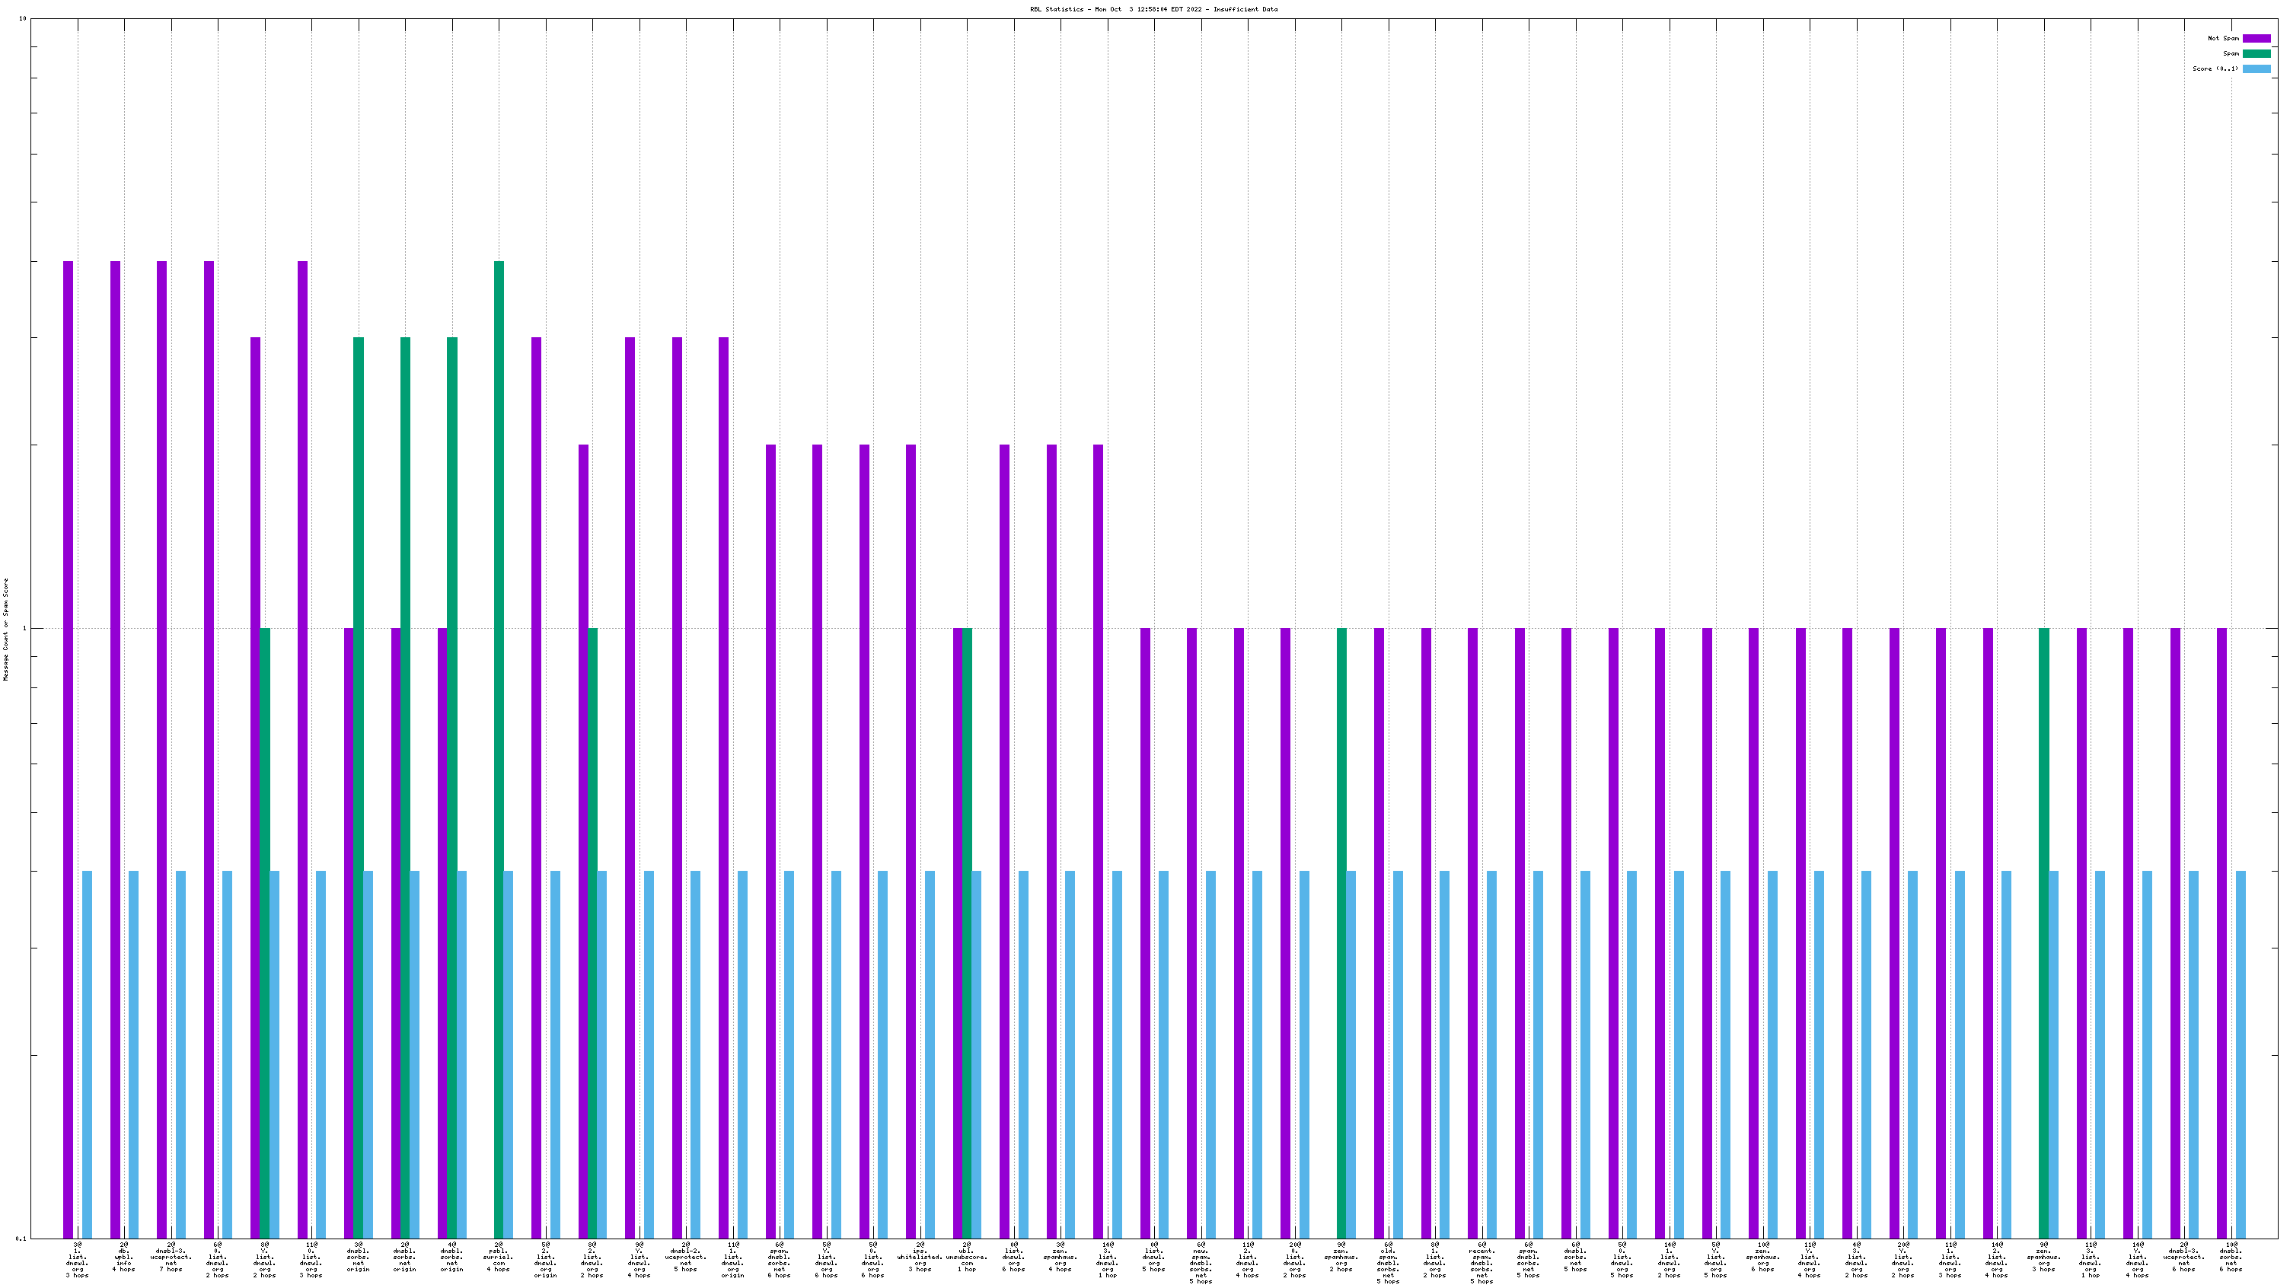Image resolution: width=2290 pixels, height=1288 pixels.
Task: Click the y-axis tick label '0.1'
Action: coord(21,1239)
